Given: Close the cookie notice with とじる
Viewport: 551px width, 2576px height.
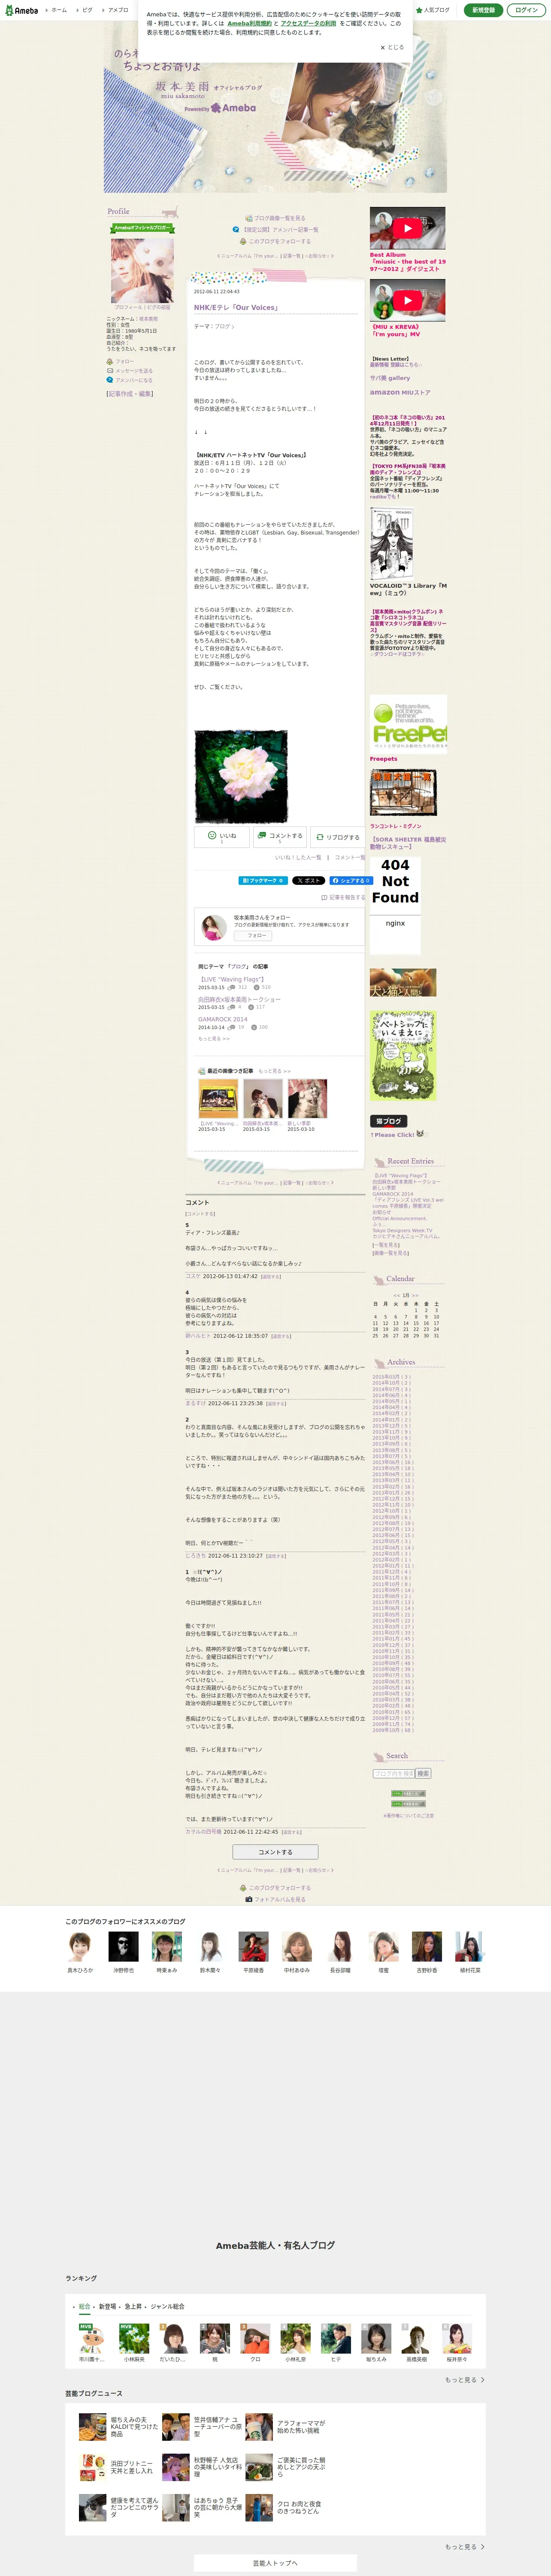Looking at the screenshot, I should pos(392,47).
